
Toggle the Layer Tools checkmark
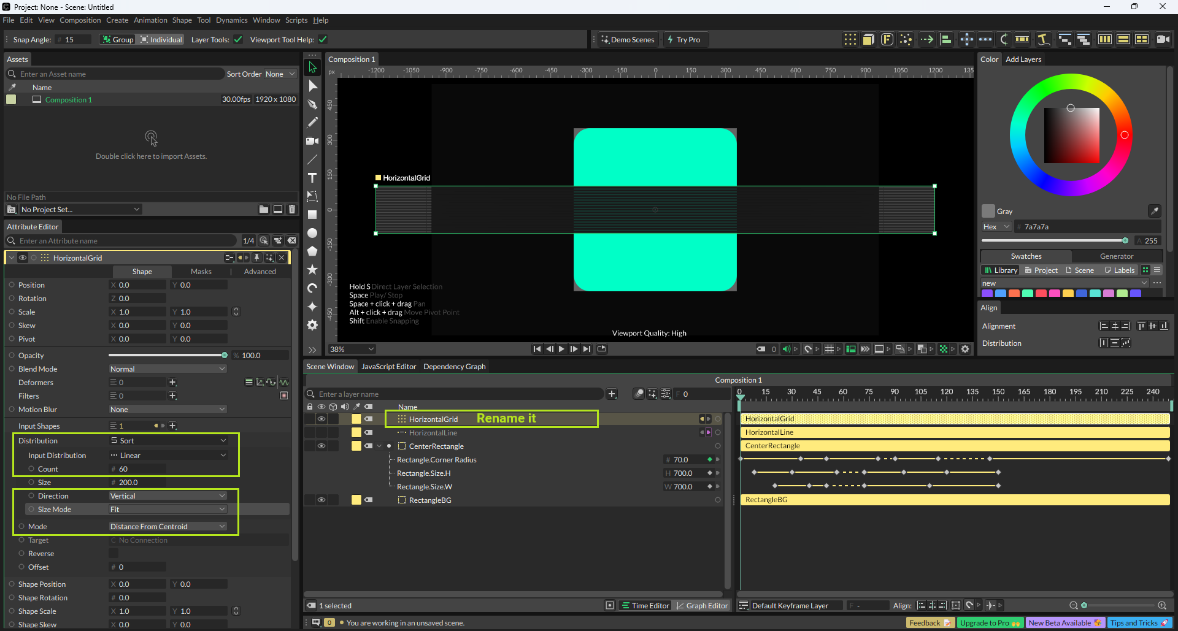(238, 40)
